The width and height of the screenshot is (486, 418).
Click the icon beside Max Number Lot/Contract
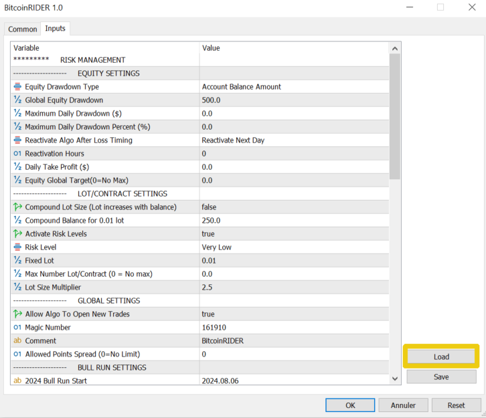(17, 274)
